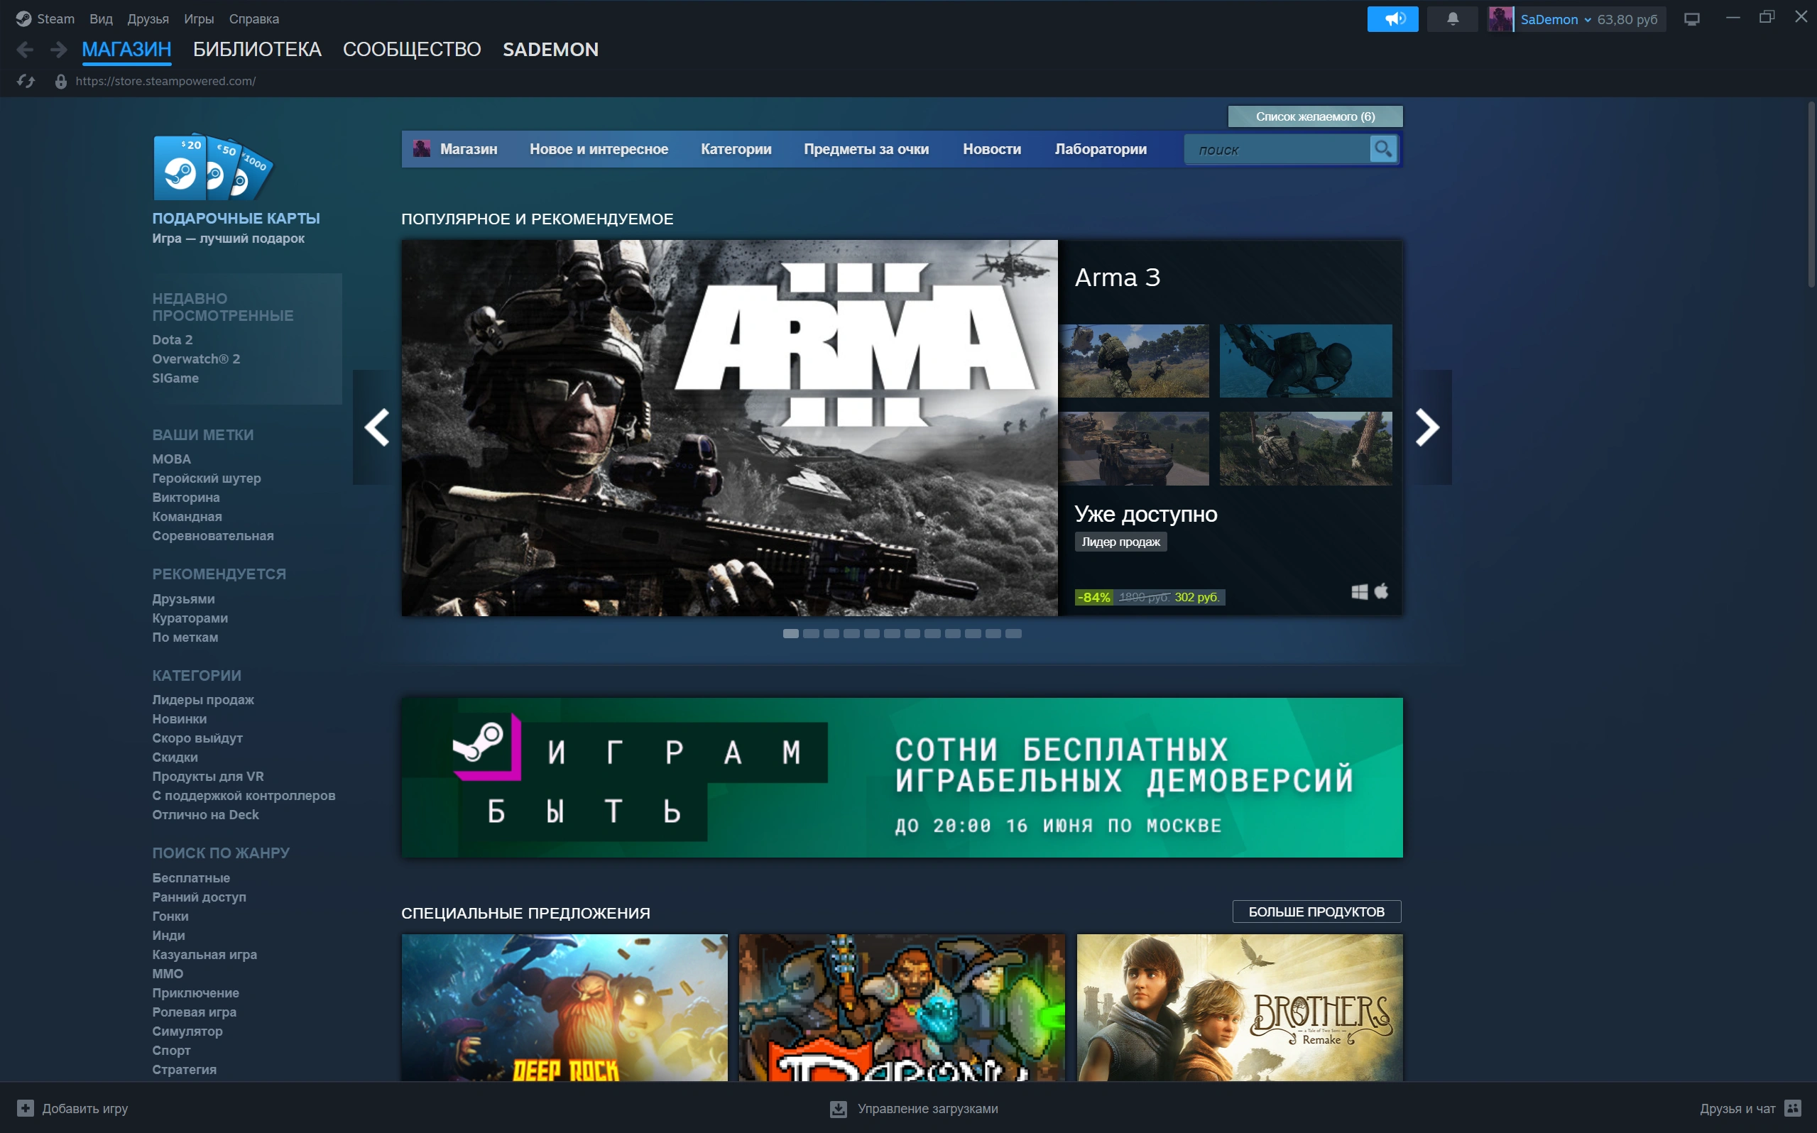This screenshot has width=1817, height=1133.
Task: Open the notifications bell
Action: 1452,18
